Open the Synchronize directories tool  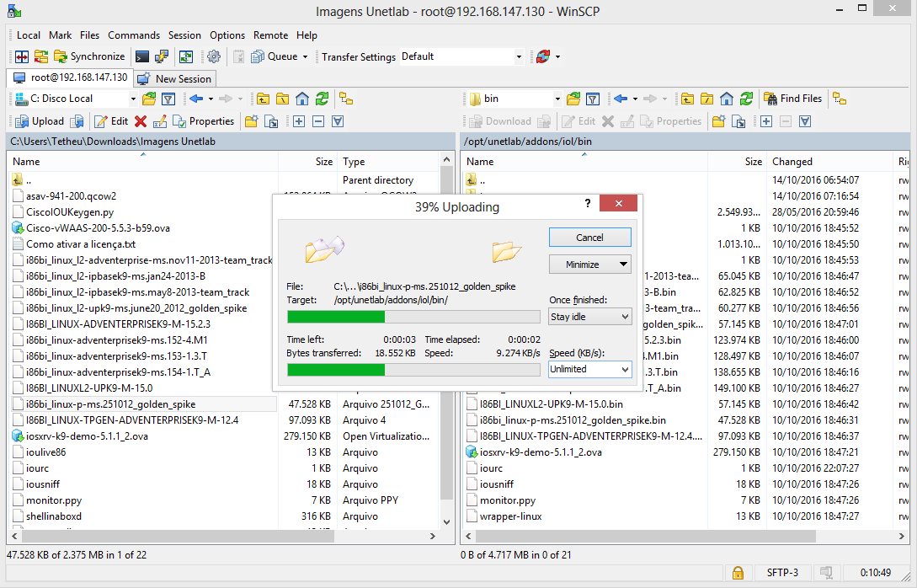pos(89,56)
